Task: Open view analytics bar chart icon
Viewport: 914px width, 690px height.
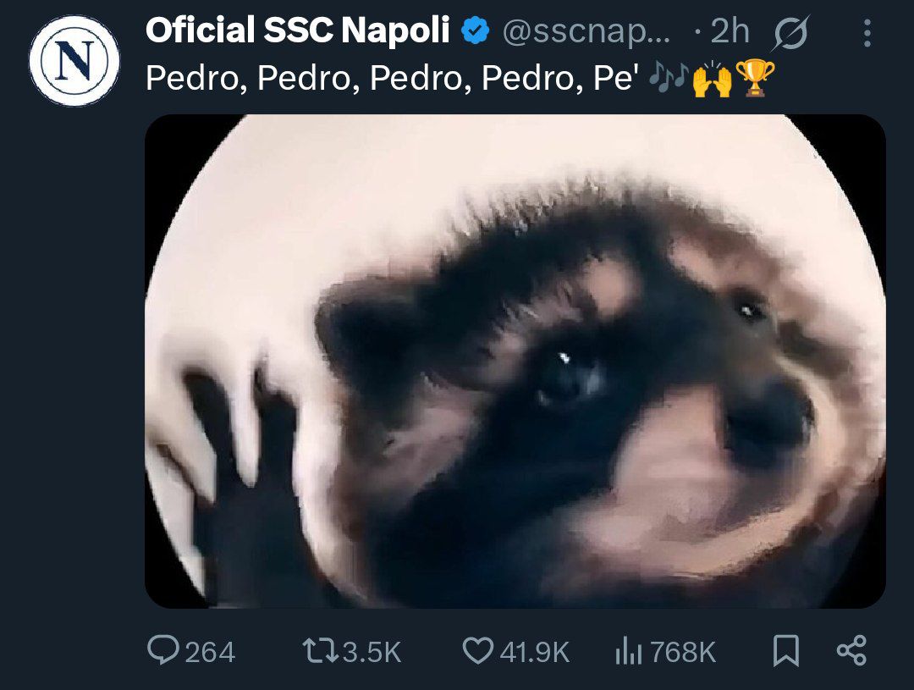Action: point(628,651)
